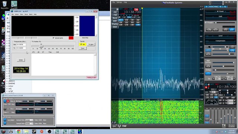Image resolution: width=238 pixels, height=134 pixels.
Task: Click TNF label below waterfall
Action: point(124,126)
